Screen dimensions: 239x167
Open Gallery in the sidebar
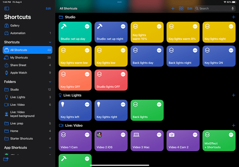point(27,25)
